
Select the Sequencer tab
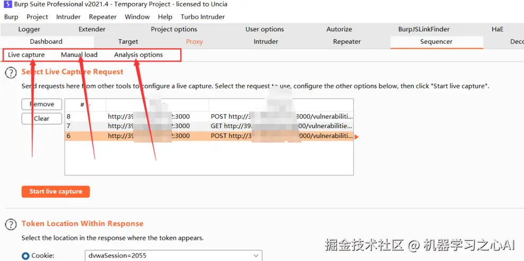(436, 42)
